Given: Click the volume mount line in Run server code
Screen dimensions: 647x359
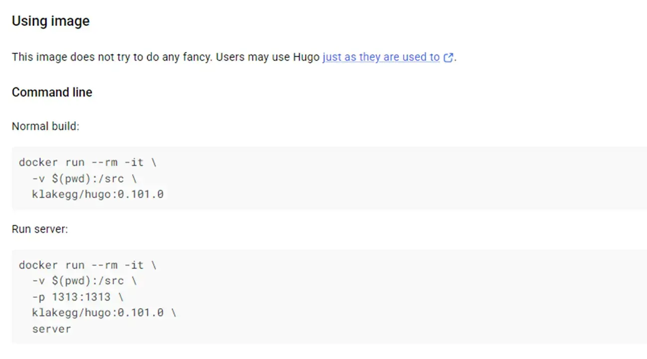Looking at the screenshot, I should coord(84,281).
